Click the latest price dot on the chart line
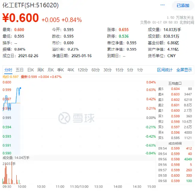This screenshot has width=195, height=192. (x=20, y=88)
